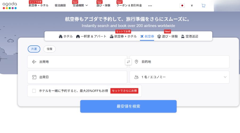Click the plane icon in 航空券 tab
Screen dimensions: 240x133
(x=142, y=36)
